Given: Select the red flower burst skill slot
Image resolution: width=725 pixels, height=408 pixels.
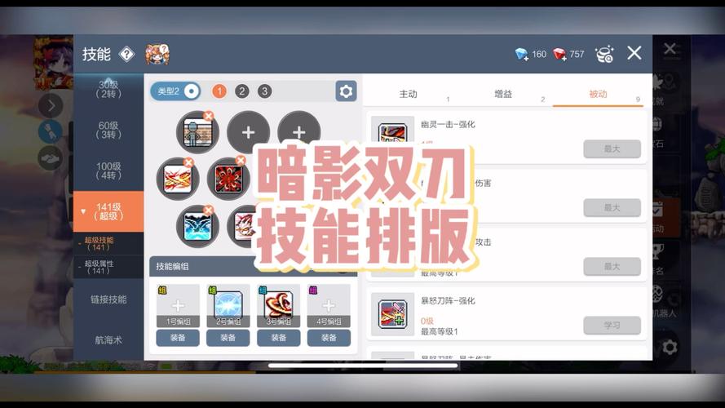Looking at the screenshot, I should tap(228, 179).
